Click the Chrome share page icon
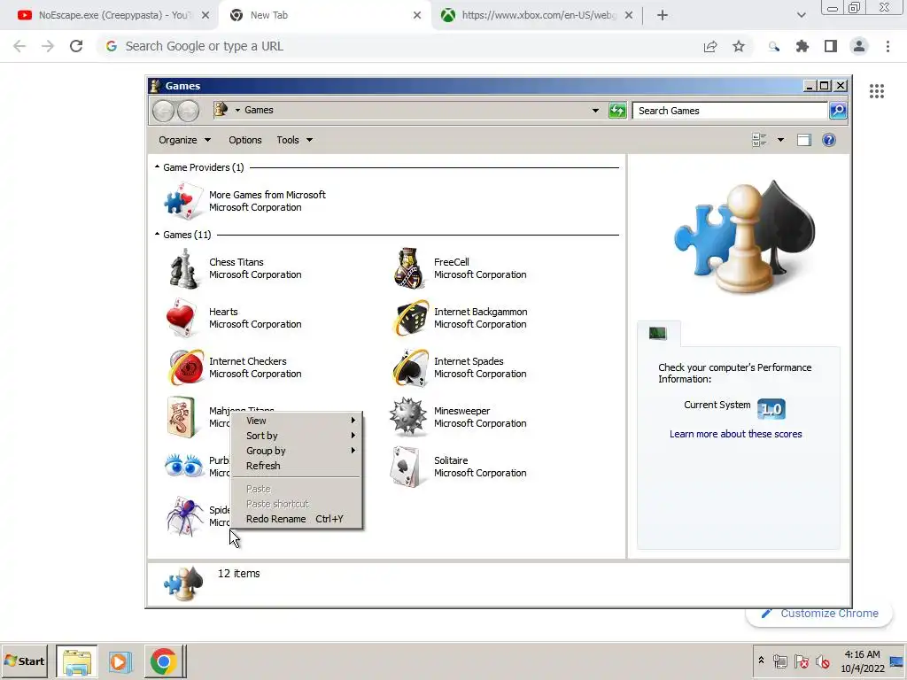 pyautogui.click(x=710, y=46)
